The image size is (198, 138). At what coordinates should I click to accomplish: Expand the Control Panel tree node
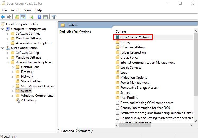coord(13,67)
